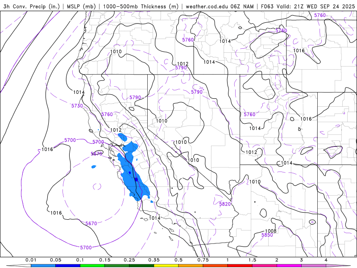357x268 pixels.
Task: Click the 'MSLP (mb)' header label
Action: (x=81, y=6)
